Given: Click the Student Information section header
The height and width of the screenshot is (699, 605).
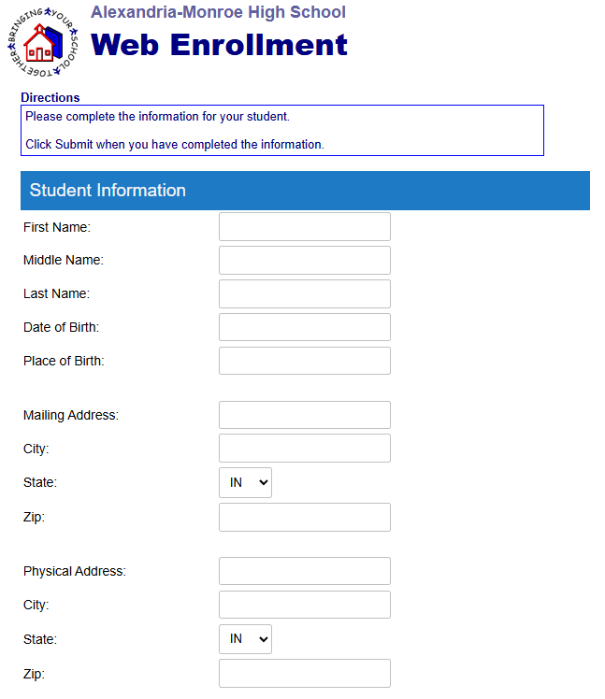Looking at the screenshot, I should pyautogui.click(x=305, y=191).
